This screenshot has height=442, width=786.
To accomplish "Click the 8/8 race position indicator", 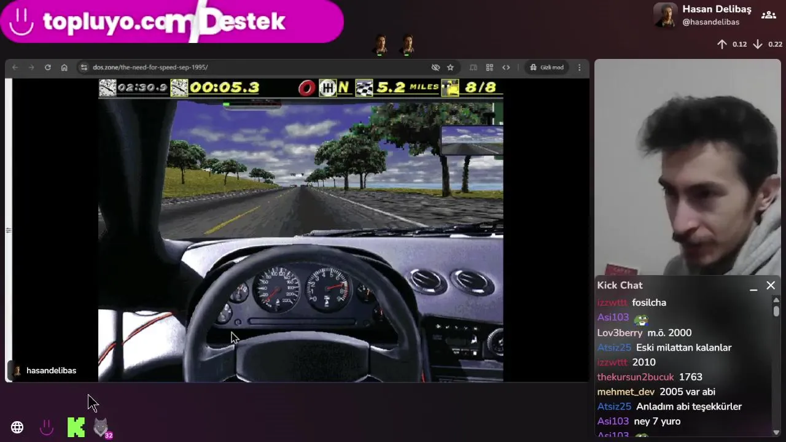I will (x=480, y=88).
